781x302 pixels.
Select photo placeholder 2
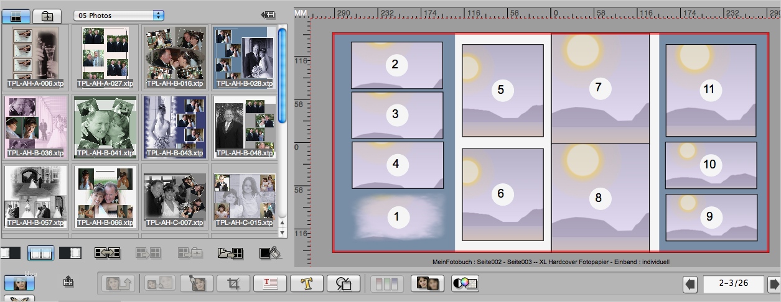(x=397, y=65)
